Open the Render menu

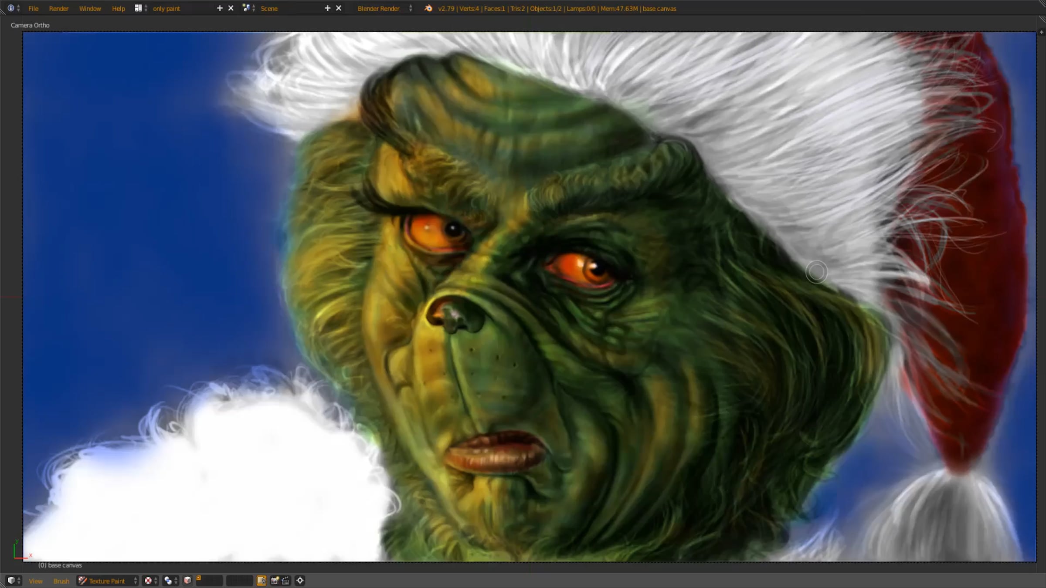coord(58,8)
